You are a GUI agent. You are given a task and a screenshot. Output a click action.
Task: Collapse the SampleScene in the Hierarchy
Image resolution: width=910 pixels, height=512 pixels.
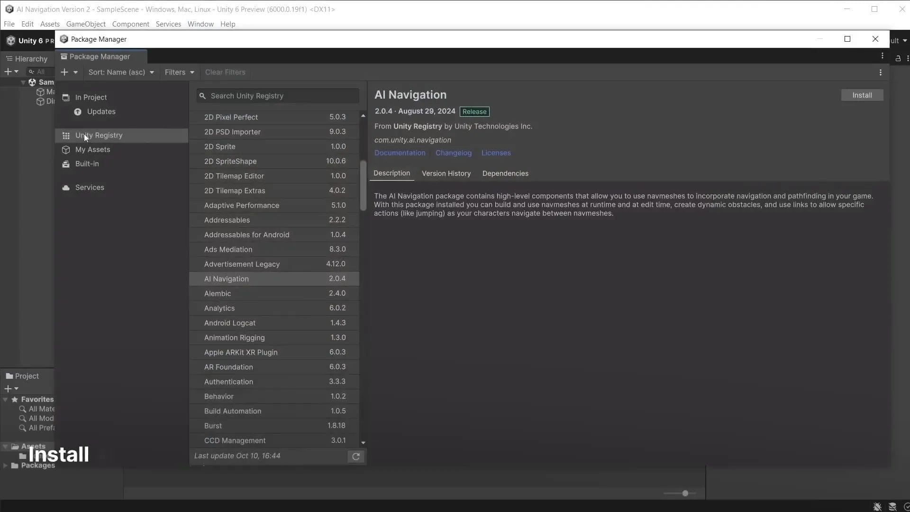click(x=23, y=82)
